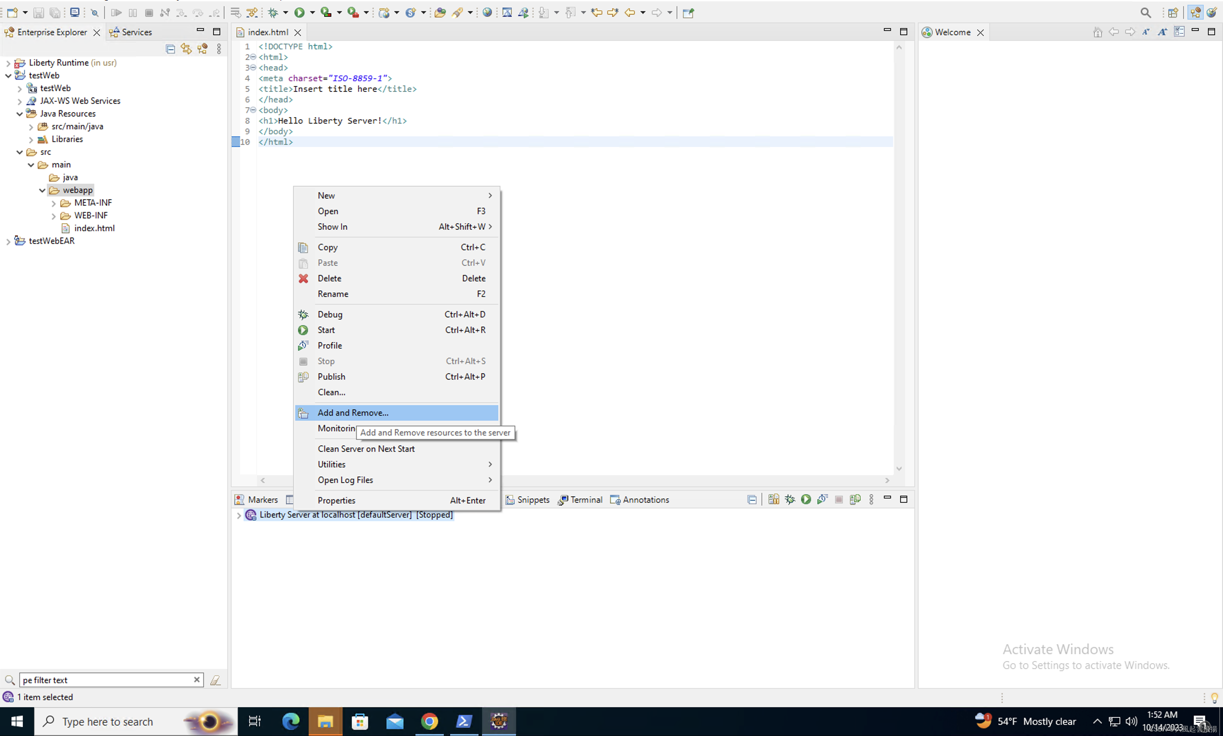This screenshot has height=736, width=1223.
Task: Toggle the Pin Editor icon in the toolbar
Action: tap(688, 13)
